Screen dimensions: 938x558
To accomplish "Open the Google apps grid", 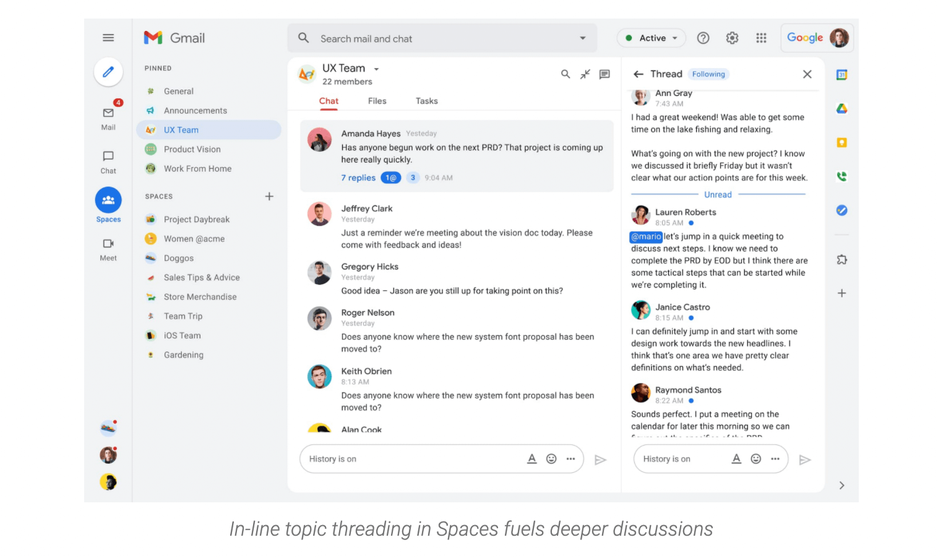I will pos(761,38).
